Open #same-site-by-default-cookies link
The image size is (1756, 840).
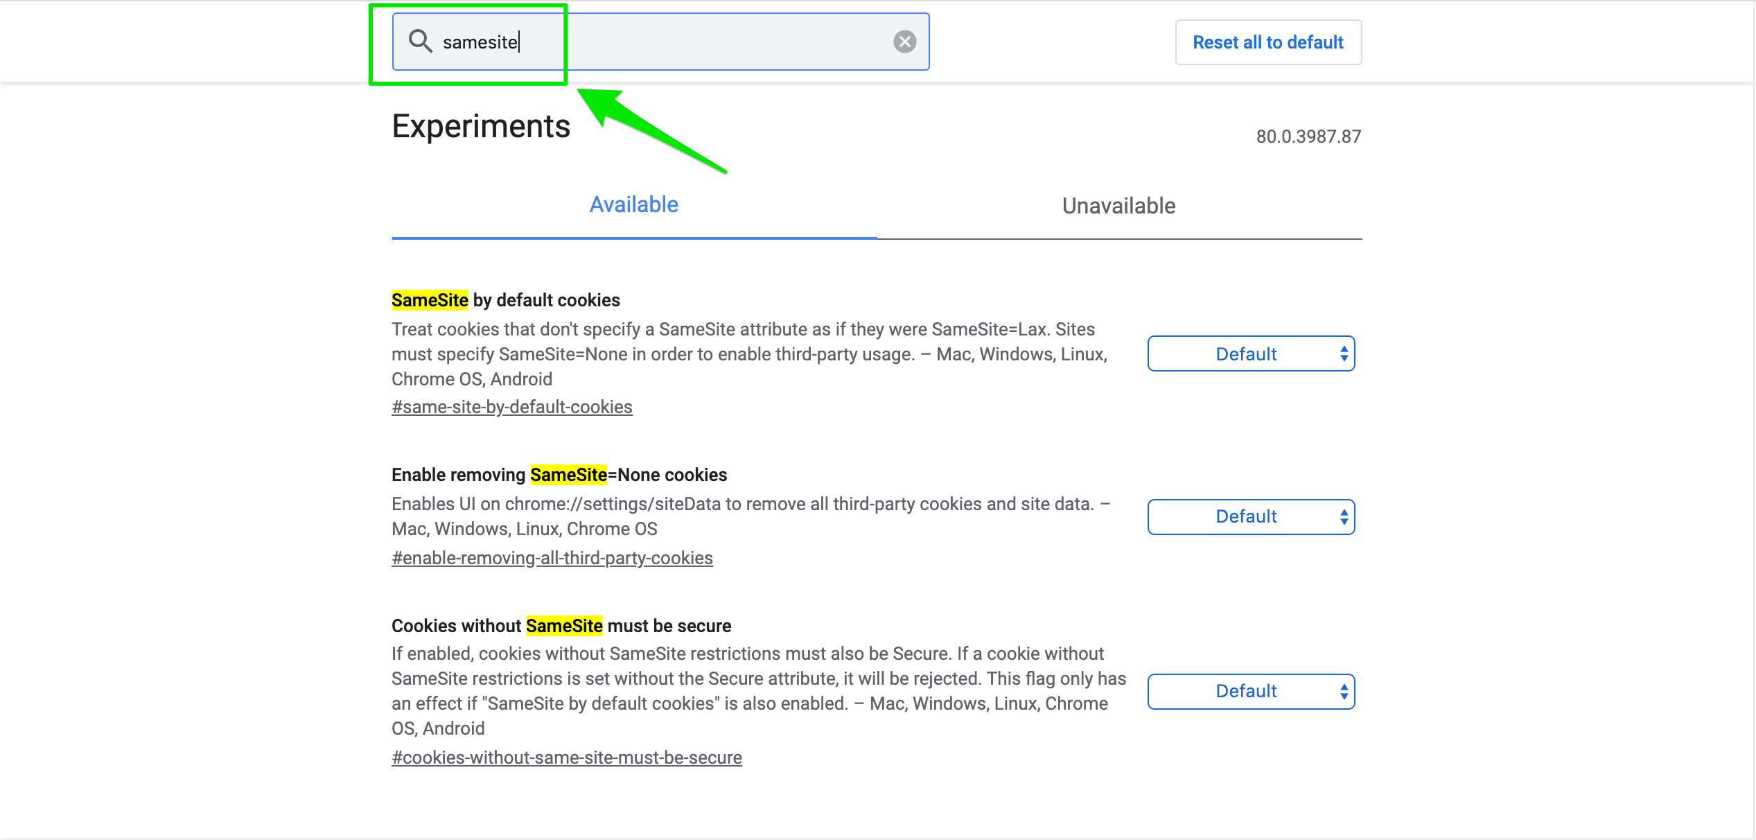point(512,407)
